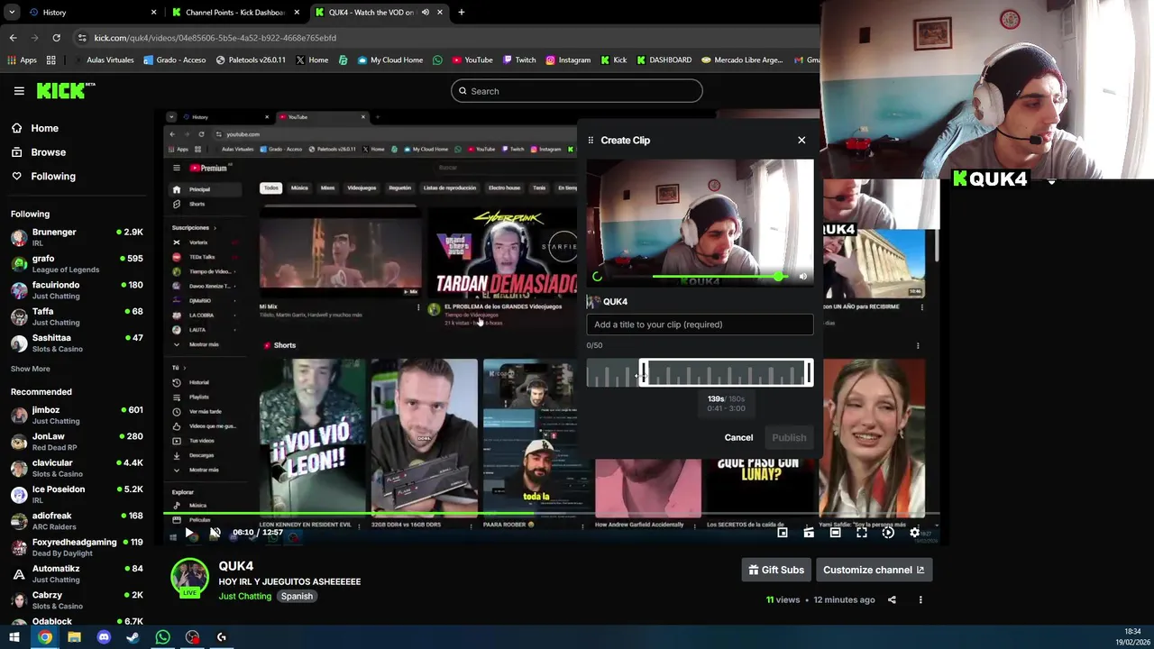The width and height of the screenshot is (1154, 649).
Task: Click the Spanish language tag
Action: coord(296,596)
